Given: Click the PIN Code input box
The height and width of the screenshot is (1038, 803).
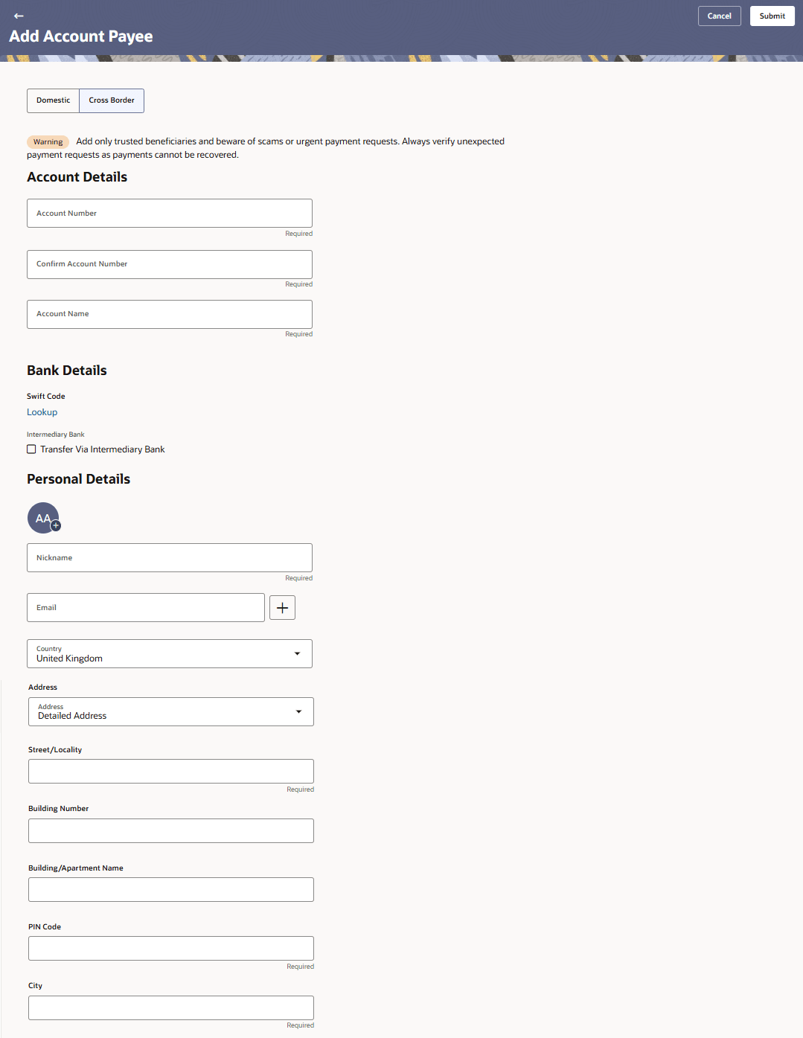Looking at the screenshot, I should pyautogui.click(x=171, y=948).
